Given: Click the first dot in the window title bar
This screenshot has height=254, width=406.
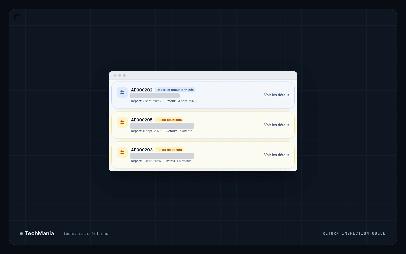Looking at the screenshot, I should tap(115, 75).
